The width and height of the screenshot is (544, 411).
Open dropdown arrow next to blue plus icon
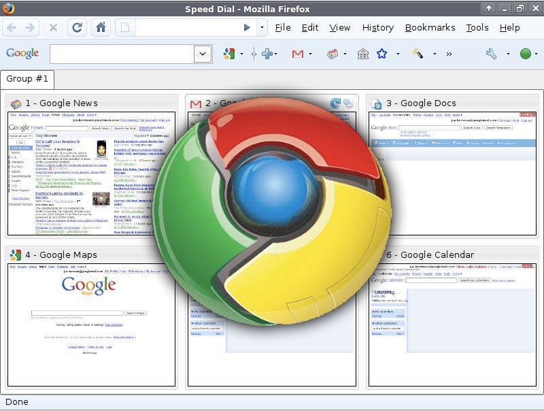click(x=276, y=54)
